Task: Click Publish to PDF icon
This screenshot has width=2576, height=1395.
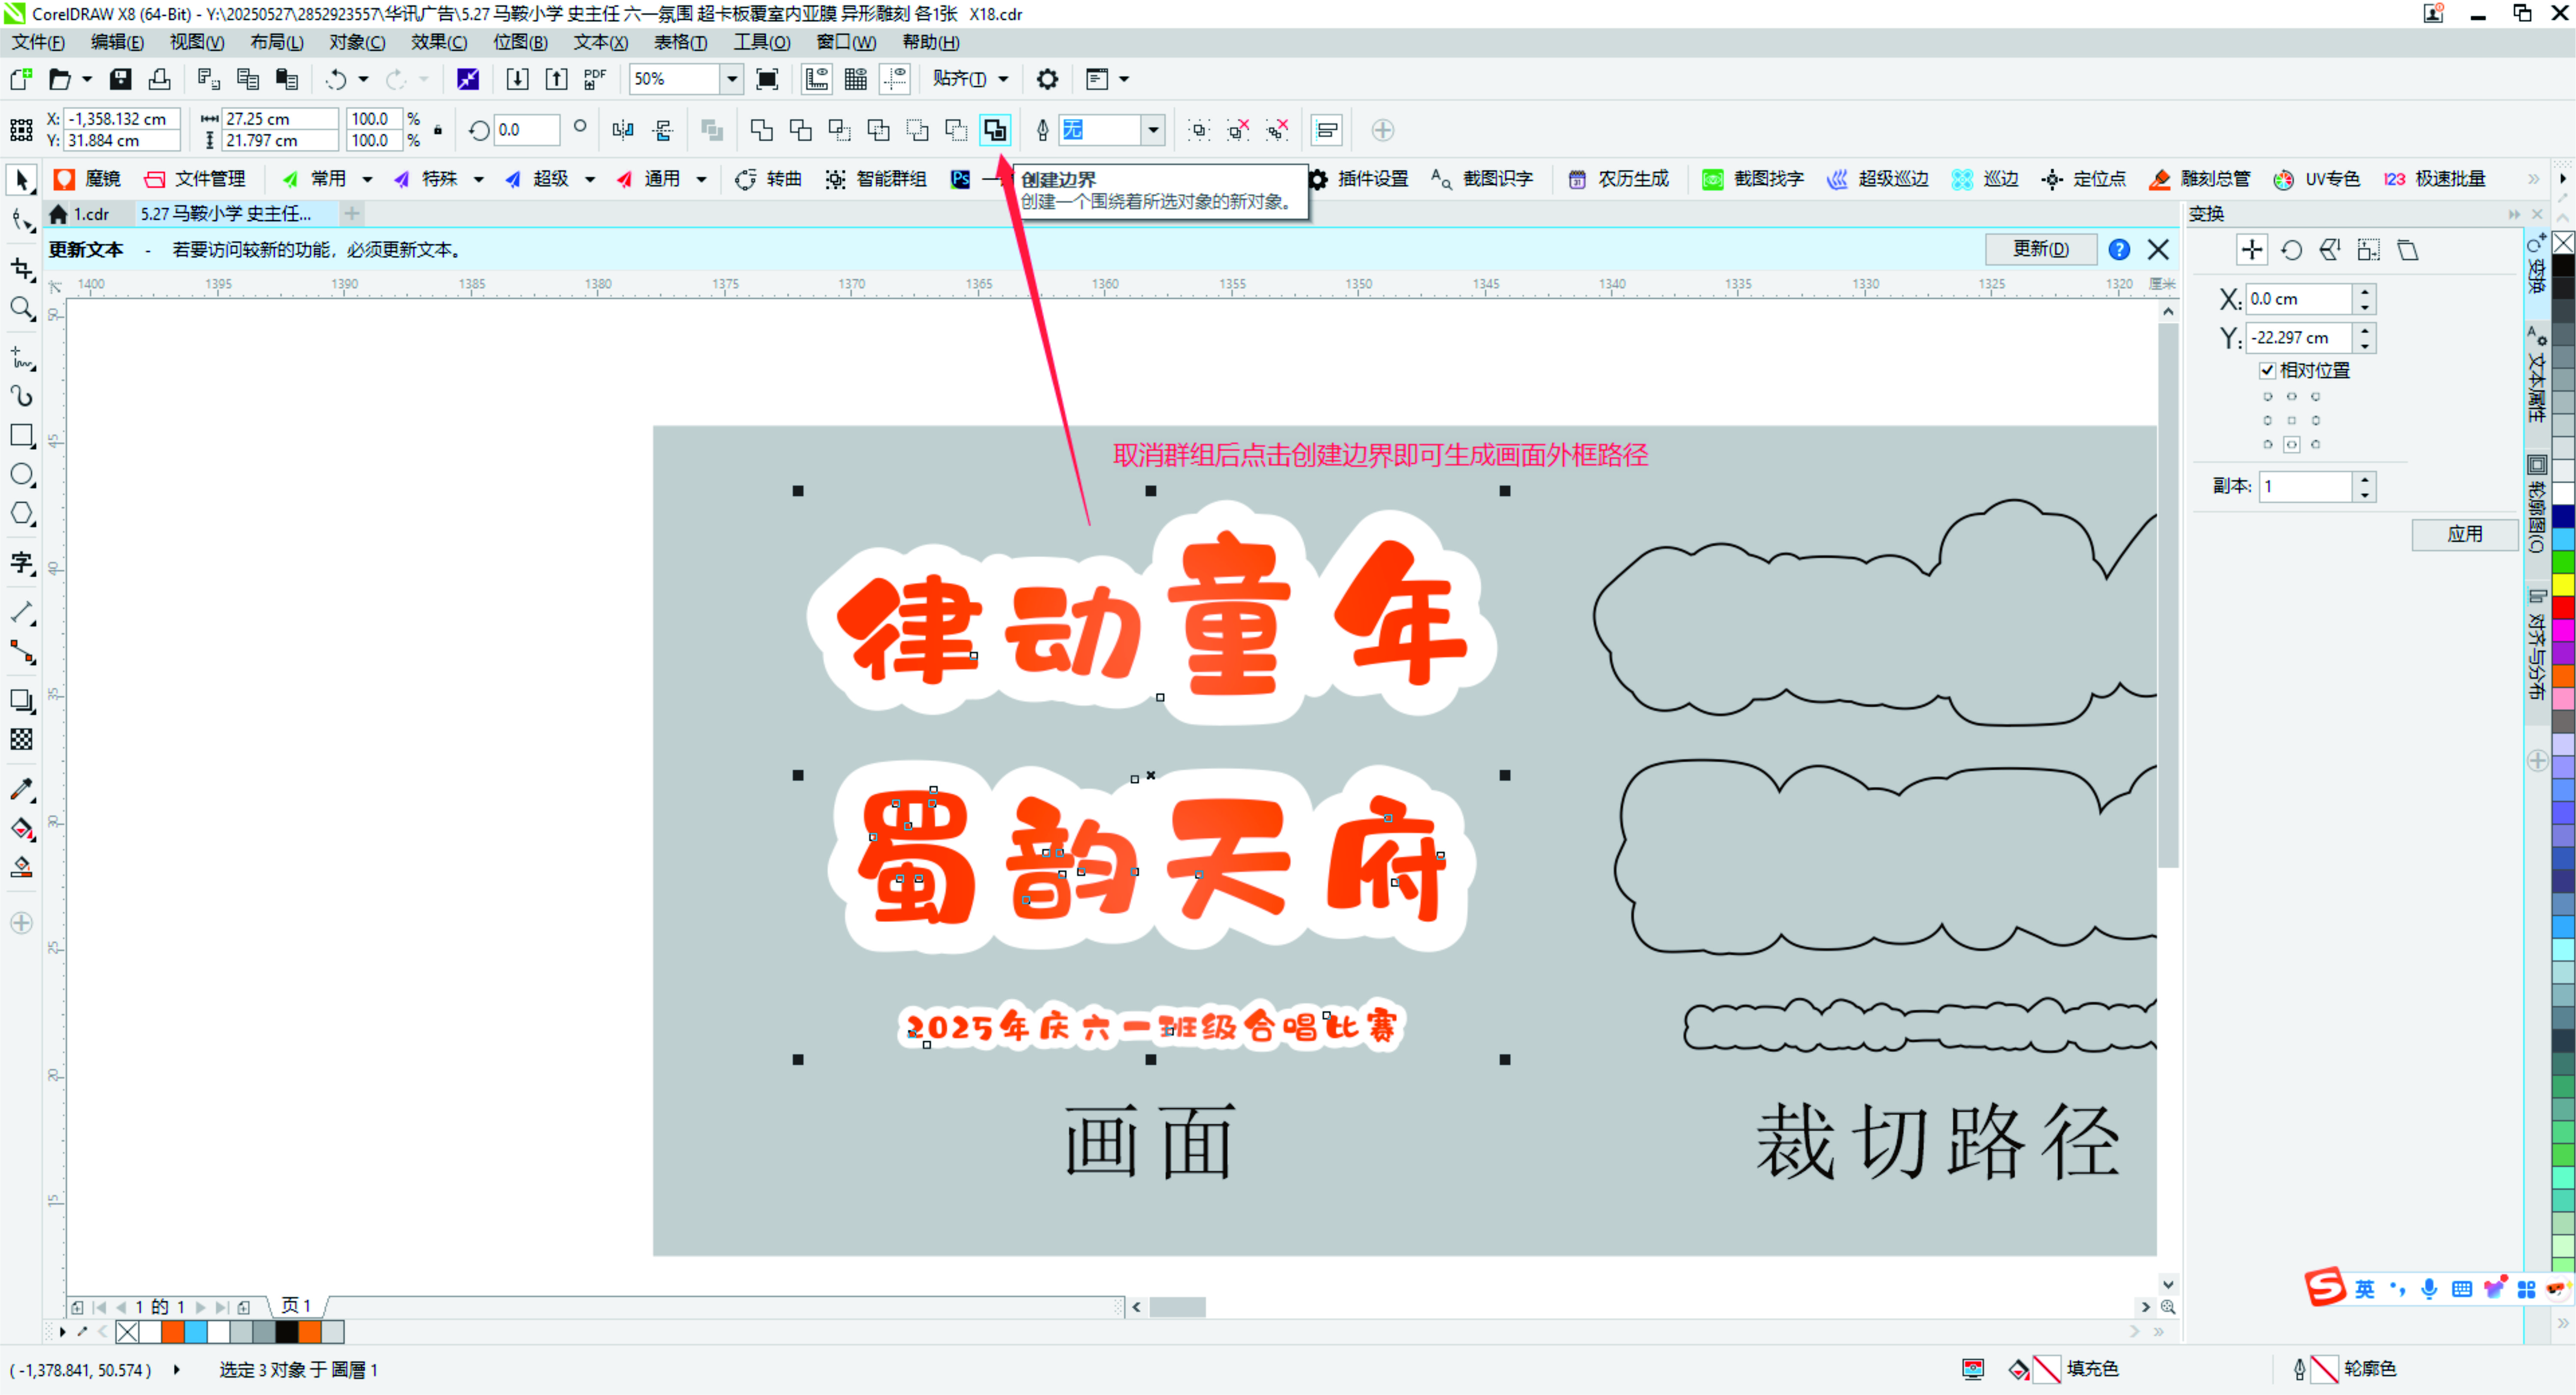Action: pyautogui.click(x=595, y=79)
